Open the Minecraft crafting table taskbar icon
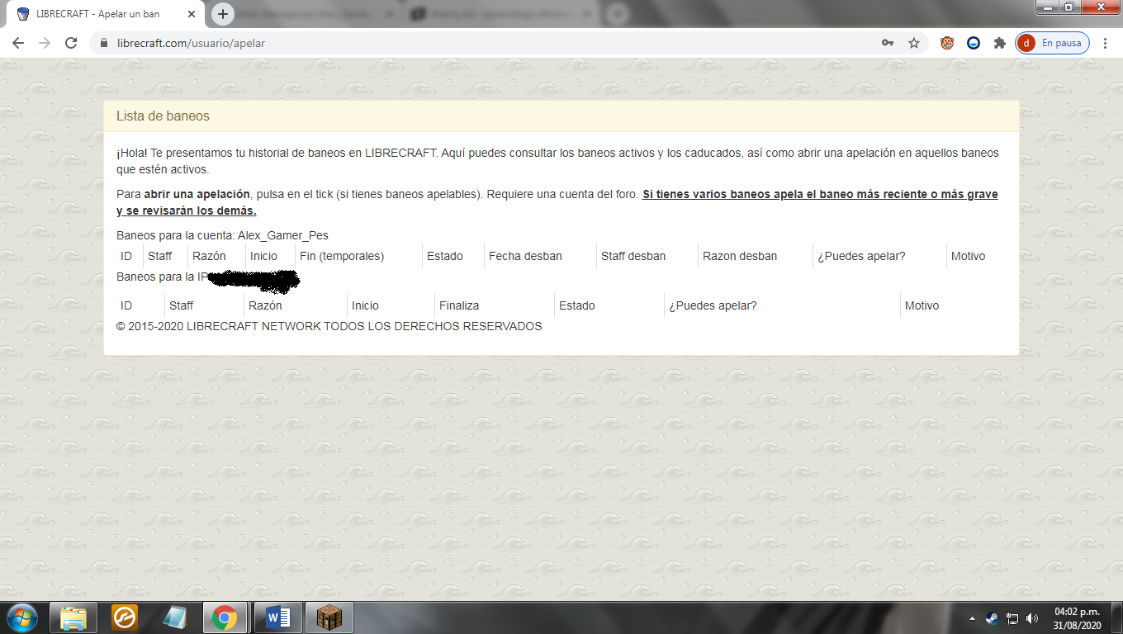Image resolution: width=1123 pixels, height=634 pixels. [329, 617]
